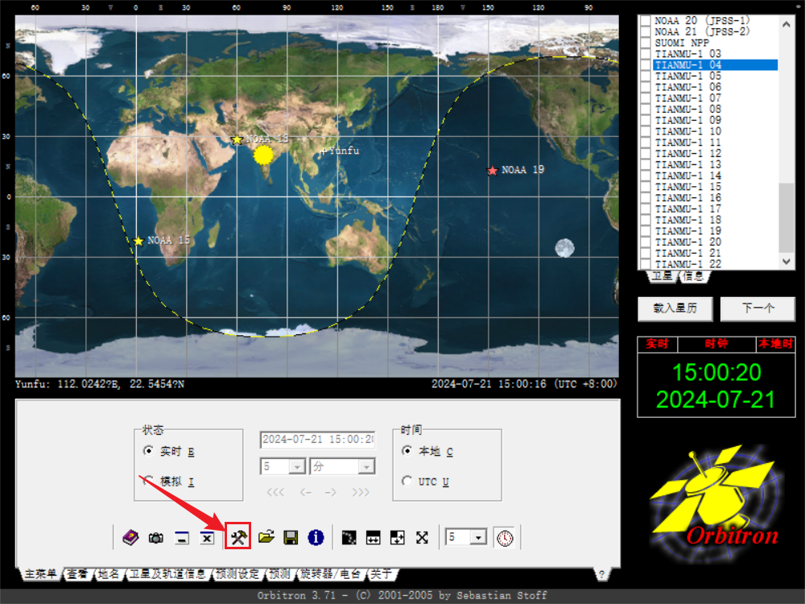The height and width of the screenshot is (604, 805).
Task: Switch to the 预测设定 tab
Action: (x=237, y=574)
